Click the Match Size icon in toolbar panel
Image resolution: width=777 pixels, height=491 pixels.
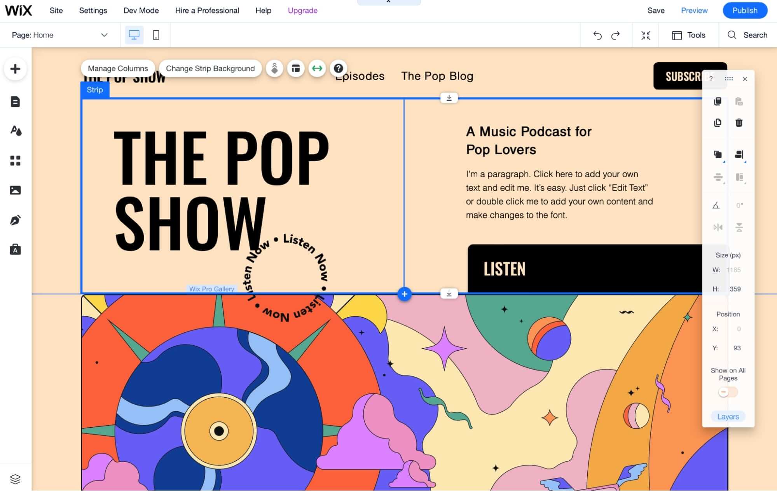739,177
